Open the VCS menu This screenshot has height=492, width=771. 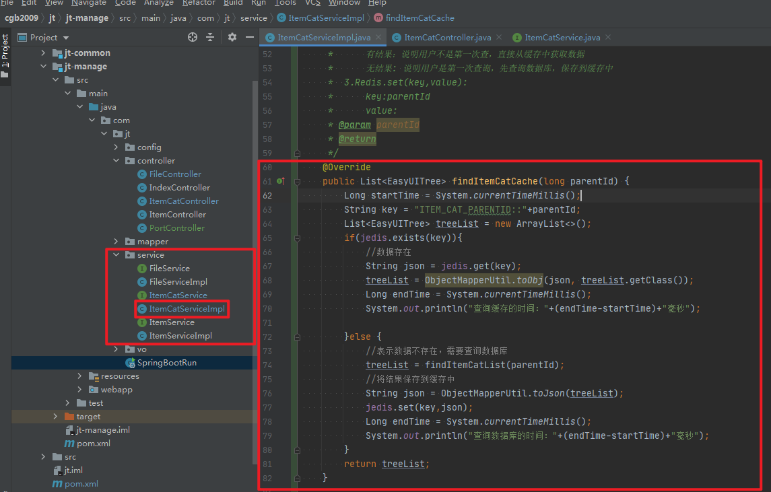click(x=312, y=3)
